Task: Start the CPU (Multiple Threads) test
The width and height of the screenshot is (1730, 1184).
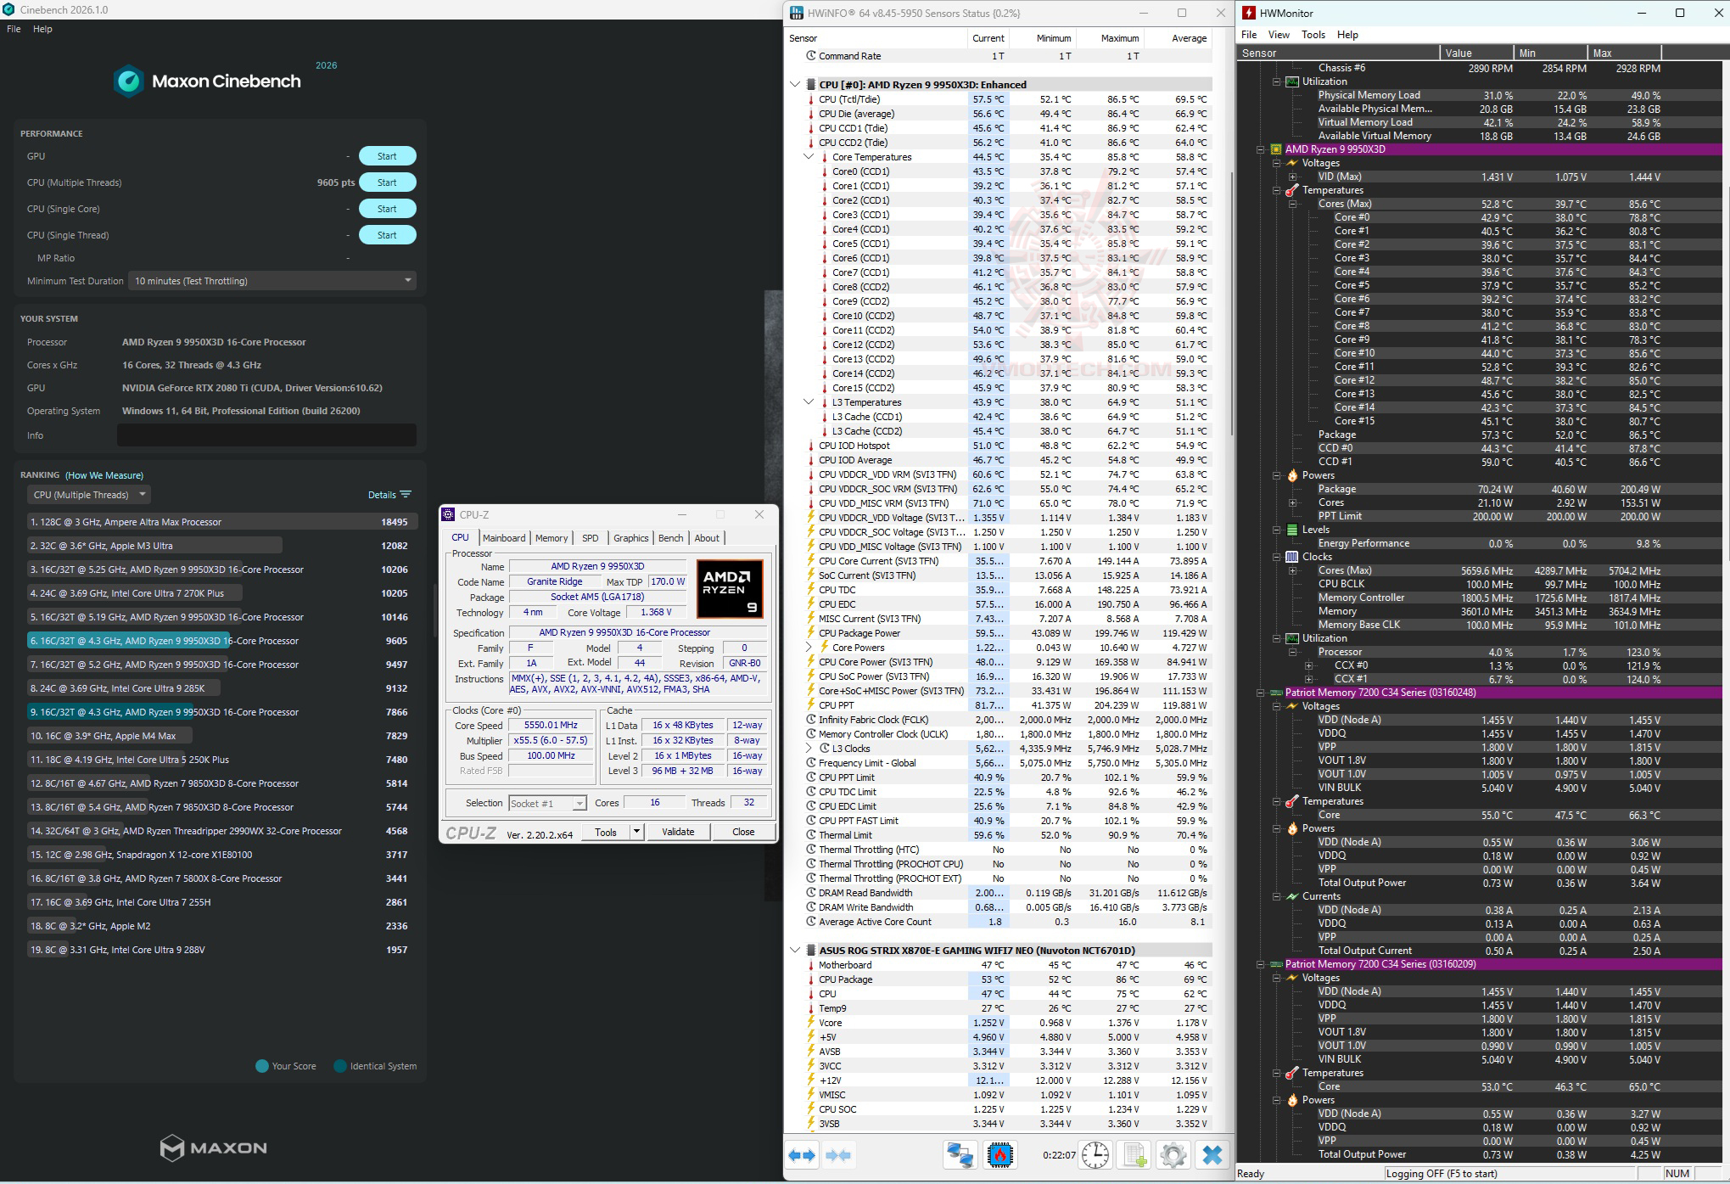Action: point(387,182)
